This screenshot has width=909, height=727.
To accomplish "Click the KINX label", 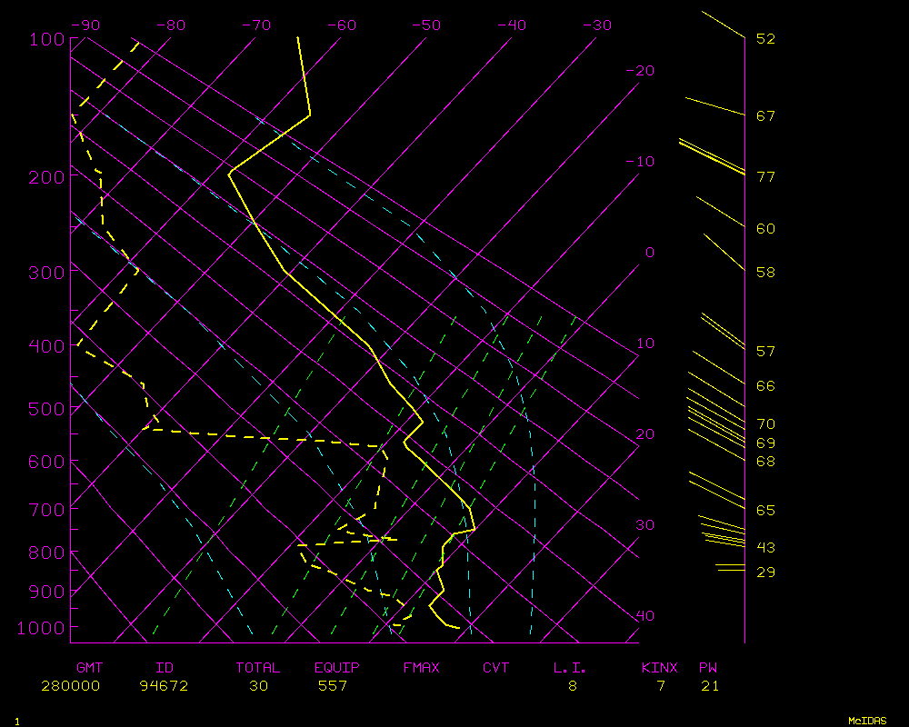I will point(659,668).
